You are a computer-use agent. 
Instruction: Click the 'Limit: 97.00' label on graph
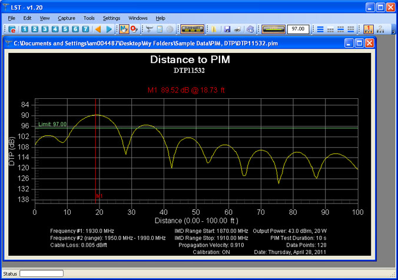pos(52,124)
